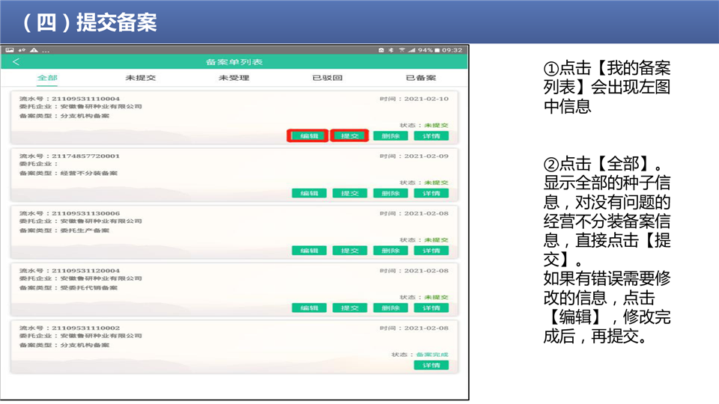Image resolution: width=719 pixels, height=404 pixels.
Task: Go to the 已备案 tab
Action: point(420,78)
